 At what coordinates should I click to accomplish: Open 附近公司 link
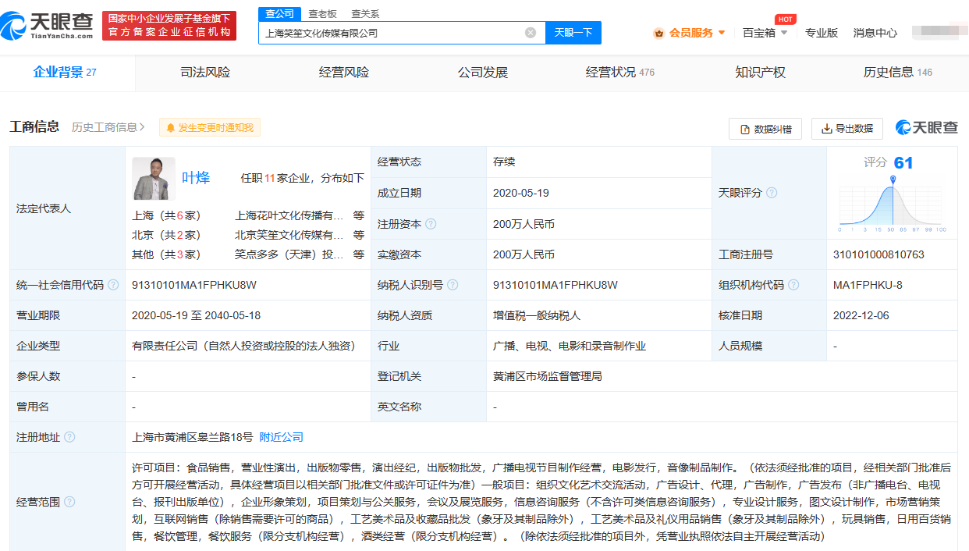tap(282, 437)
